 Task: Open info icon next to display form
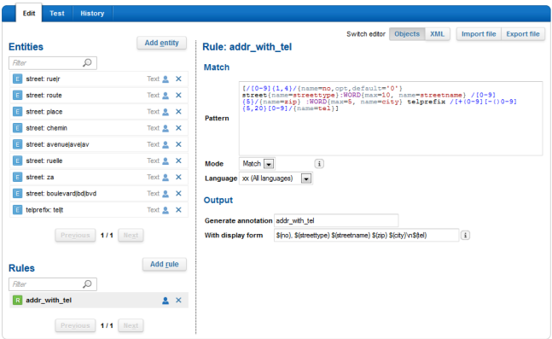pyautogui.click(x=465, y=235)
